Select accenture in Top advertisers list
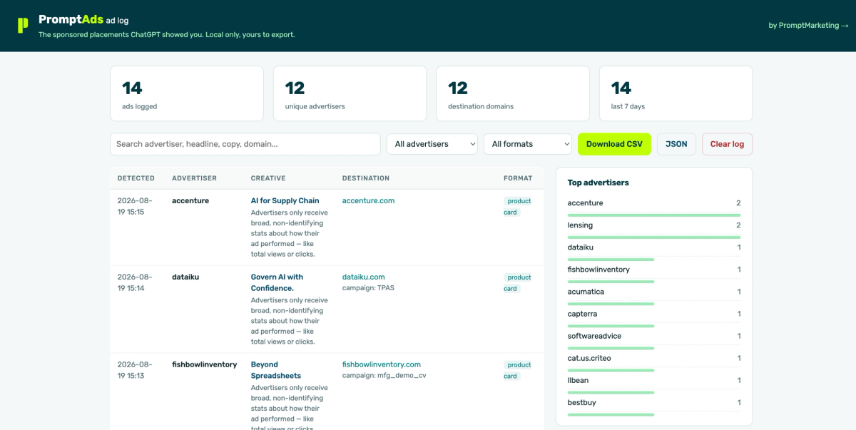 [654, 203]
